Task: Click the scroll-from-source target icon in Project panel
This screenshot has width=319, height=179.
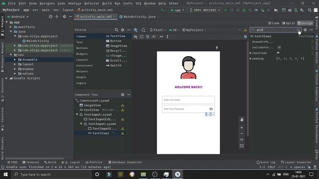Action: pos(50,16)
